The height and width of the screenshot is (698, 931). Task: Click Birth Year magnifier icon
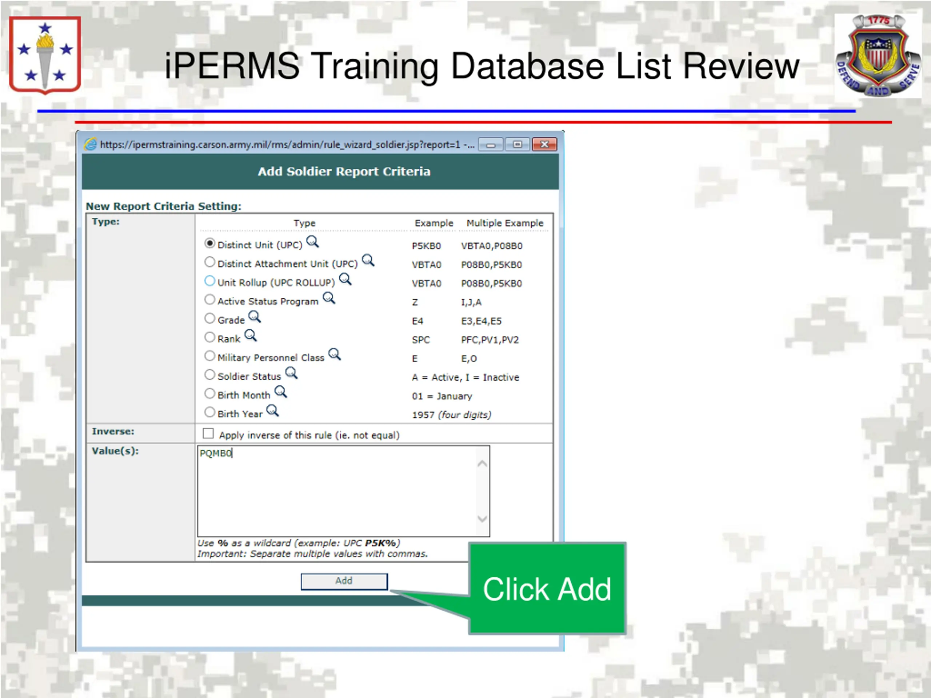coord(273,411)
